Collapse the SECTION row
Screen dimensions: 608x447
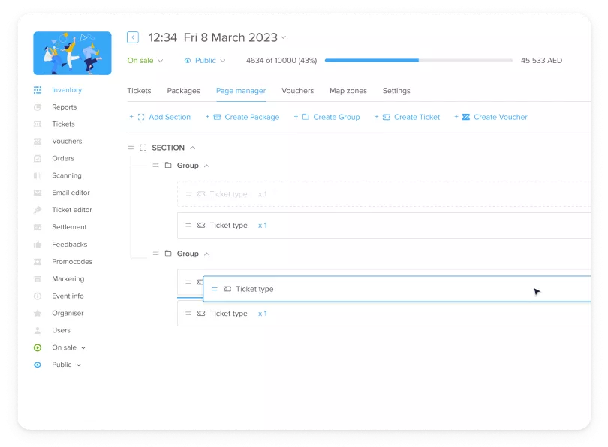[193, 148]
